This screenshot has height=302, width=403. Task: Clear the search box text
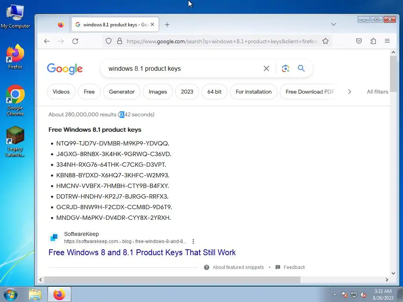(266, 68)
